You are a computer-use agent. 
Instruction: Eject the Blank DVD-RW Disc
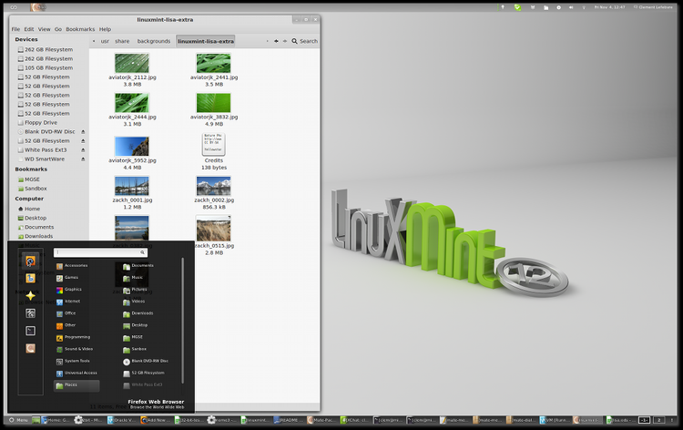click(x=83, y=132)
